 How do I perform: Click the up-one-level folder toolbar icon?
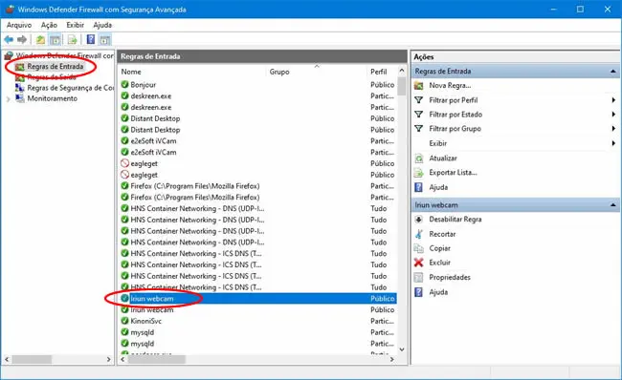tap(40, 39)
